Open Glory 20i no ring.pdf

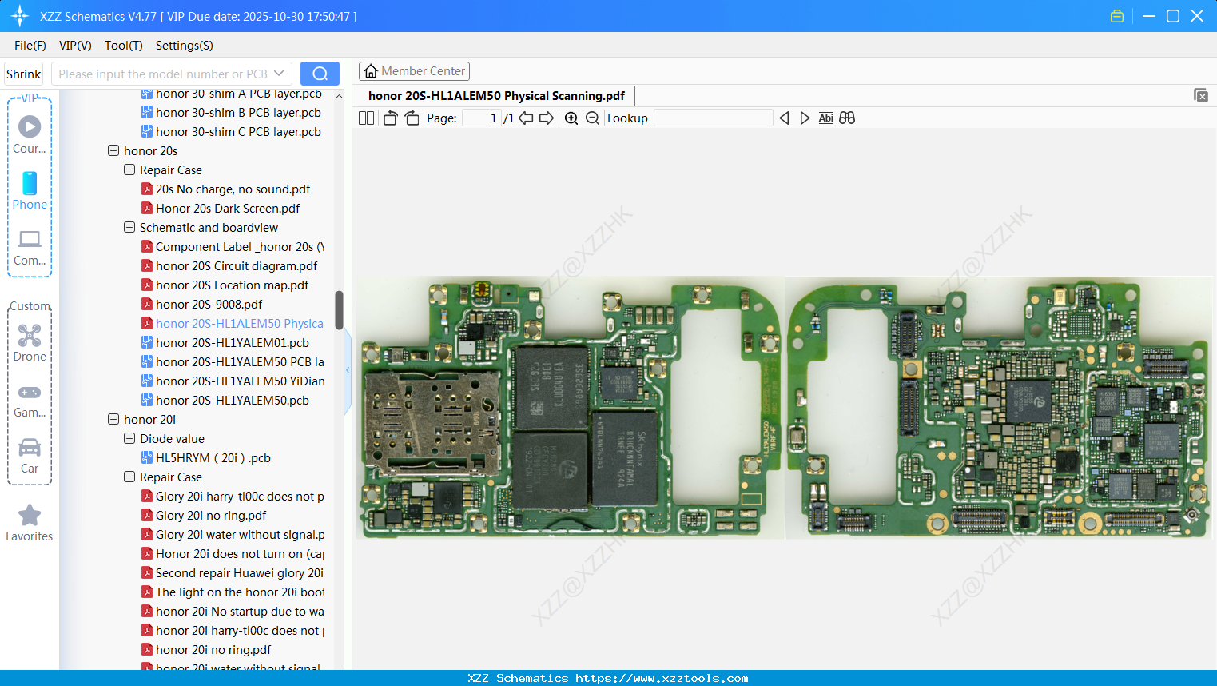coord(211,516)
